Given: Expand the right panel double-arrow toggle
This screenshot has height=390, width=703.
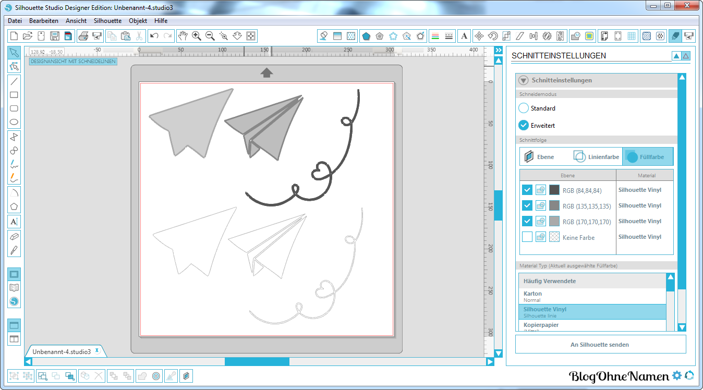Looking at the screenshot, I should 498,51.
